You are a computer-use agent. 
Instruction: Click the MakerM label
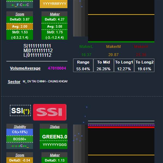113,46
